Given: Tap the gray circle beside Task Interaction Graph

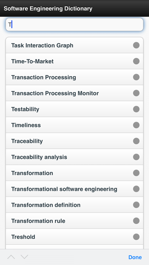Looking at the screenshot, I should (x=136, y=45).
